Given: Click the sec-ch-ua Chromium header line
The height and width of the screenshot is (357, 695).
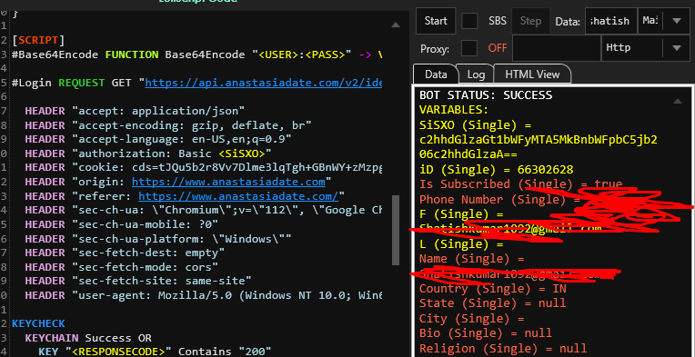Looking at the screenshot, I should tap(204, 210).
